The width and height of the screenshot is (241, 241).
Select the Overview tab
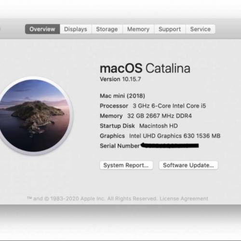tap(42, 29)
